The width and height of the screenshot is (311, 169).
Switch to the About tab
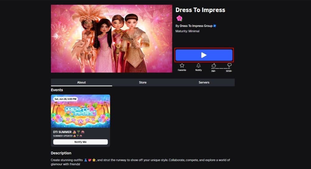[81, 82]
